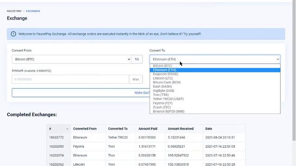This screenshot has width=296, height=166.
Task: Select DigiByte (DGB) option
Action: coord(215,91)
